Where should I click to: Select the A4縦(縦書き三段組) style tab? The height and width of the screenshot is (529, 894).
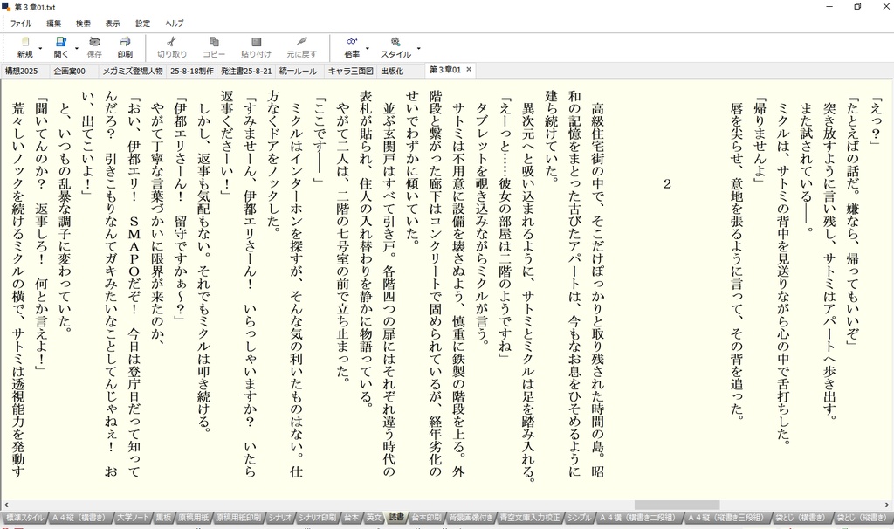point(726,518)
